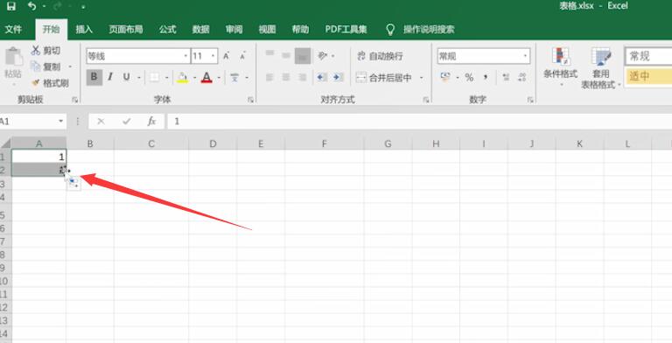Click decrease indent icon
672x343 pixels.
(x=321, y=78)
